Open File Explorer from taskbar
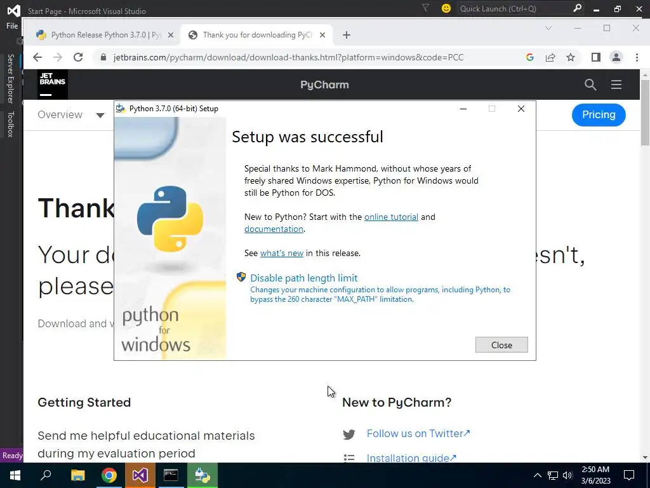This screenshot has height=488, width=650. pos(77,475)
